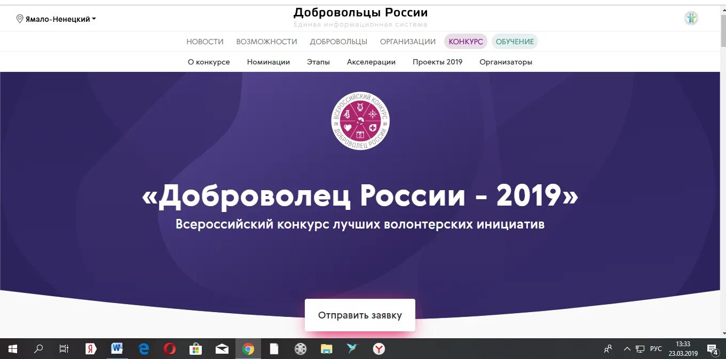This screenshot has height=359, width=726.
Task: Click the network display tray icon
Action: click(x=641, y=349)
